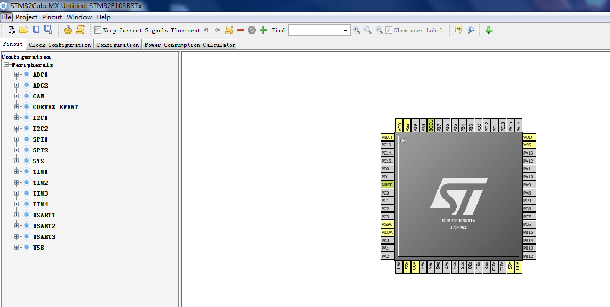
Task: Click the magnifier icon right after the Find box
Action: coord(356,30)
